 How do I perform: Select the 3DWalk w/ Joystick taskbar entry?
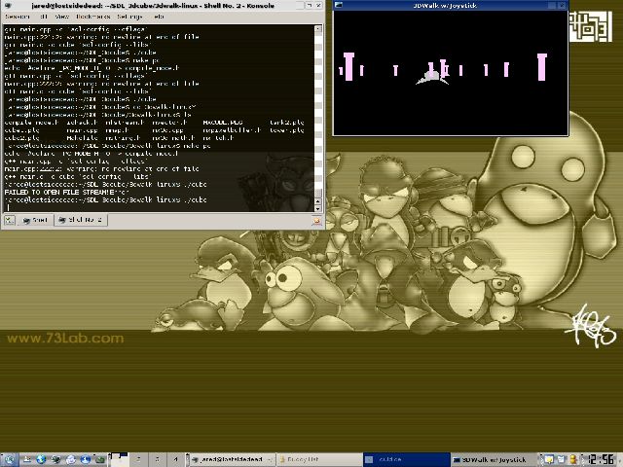tap(494, 459)
